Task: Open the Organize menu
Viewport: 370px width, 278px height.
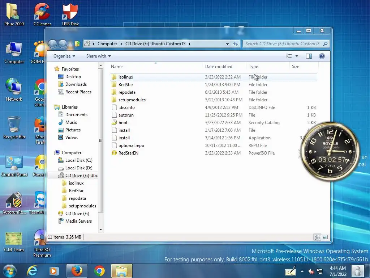Action: tap(64, 56)
